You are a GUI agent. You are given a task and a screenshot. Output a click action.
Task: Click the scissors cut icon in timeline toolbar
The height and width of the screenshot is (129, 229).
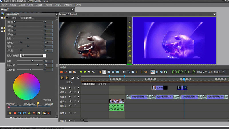pyautogui.click(x=66, y=72)
